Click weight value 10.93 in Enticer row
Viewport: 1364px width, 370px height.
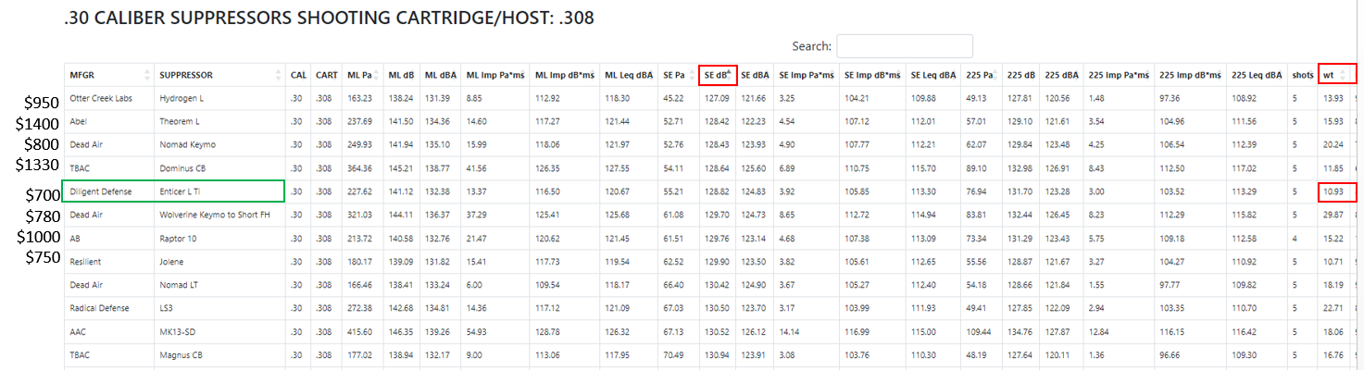click(x=1337, y=191)
